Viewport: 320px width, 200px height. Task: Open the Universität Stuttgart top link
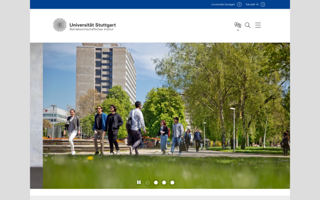click(x=223, y=4)
